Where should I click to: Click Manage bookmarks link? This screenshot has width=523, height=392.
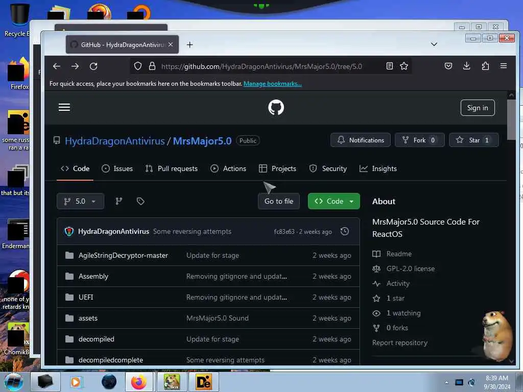click(273, 84)
